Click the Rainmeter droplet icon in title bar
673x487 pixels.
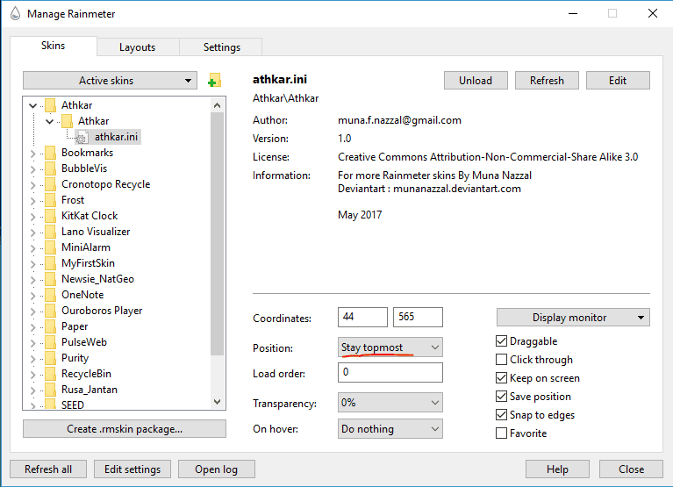(14, 13)
